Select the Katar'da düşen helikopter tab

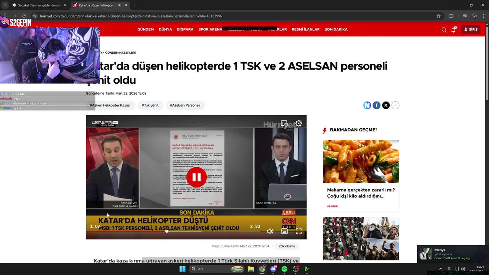click(x=97, y=5)
